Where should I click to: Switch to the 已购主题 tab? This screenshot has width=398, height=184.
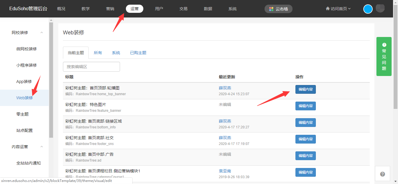[138, 53]
